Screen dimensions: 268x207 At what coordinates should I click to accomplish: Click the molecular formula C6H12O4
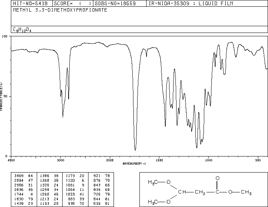pyautogui.click(x=22, y=30)
